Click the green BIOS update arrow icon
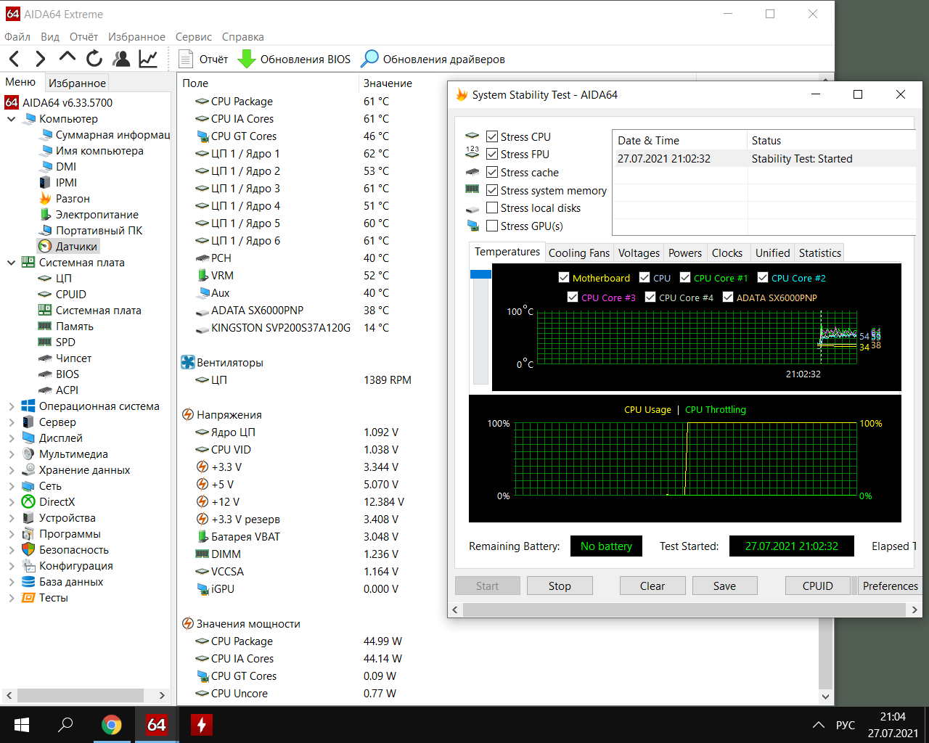Image resolution: width=929 pixels, height=743 pixels. [247, 59]
